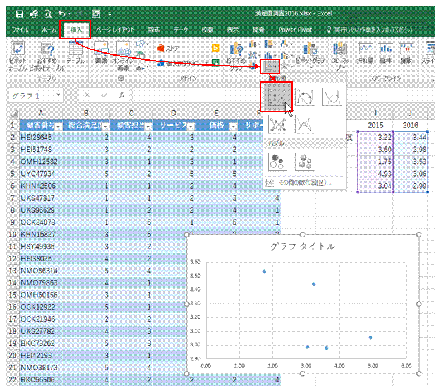Select scatter with straight lines and markers

(x=276, y=124)
